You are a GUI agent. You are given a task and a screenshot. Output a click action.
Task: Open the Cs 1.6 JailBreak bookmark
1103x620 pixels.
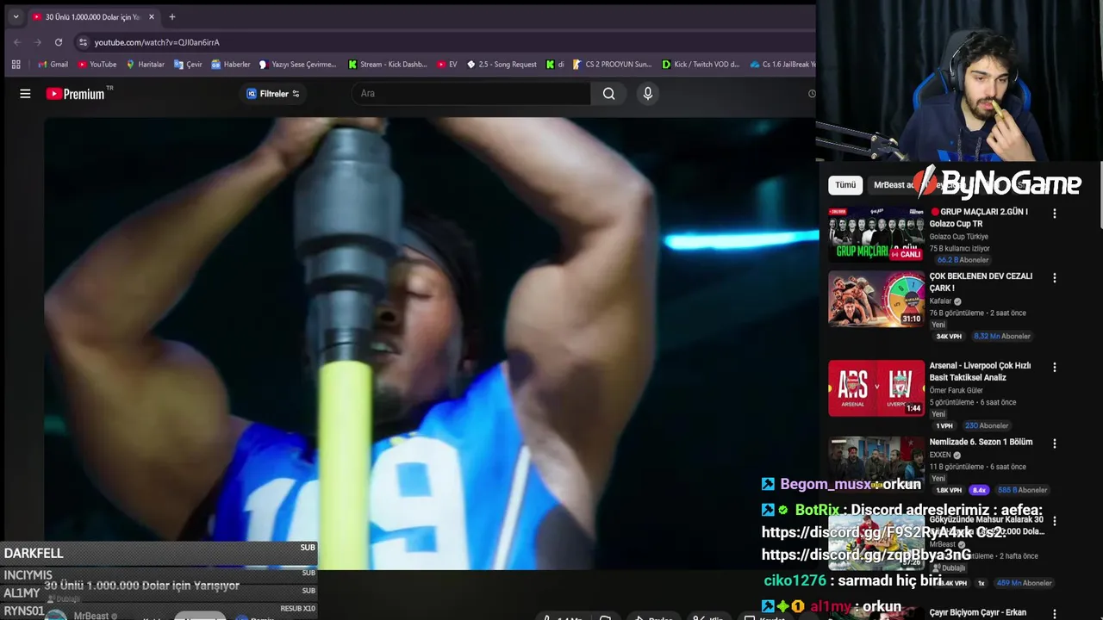[782, 64]
